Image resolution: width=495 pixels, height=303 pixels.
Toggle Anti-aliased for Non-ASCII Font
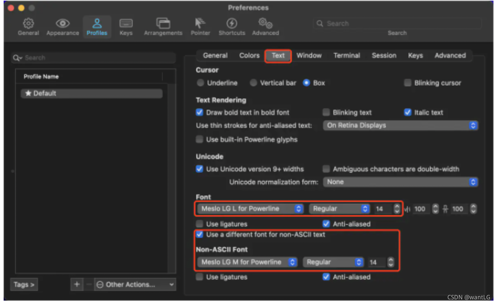[326, 277]
